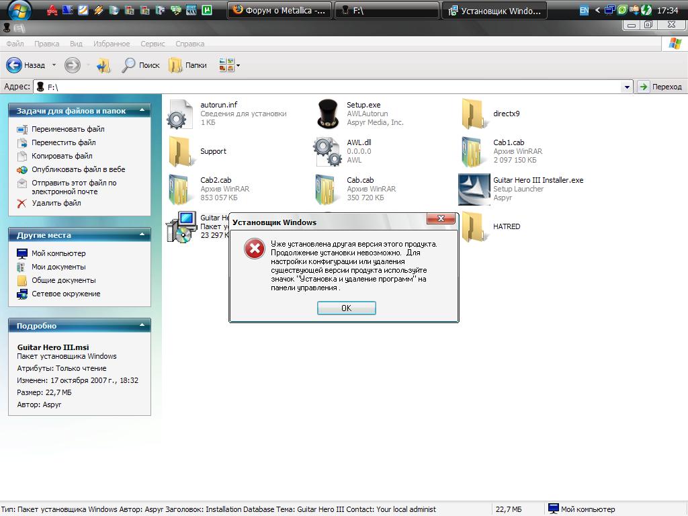This screenshot has height=516, width=688.
Task: Collapse the Другие места panel
Action: pyautogui.click(x=142, y=235)
